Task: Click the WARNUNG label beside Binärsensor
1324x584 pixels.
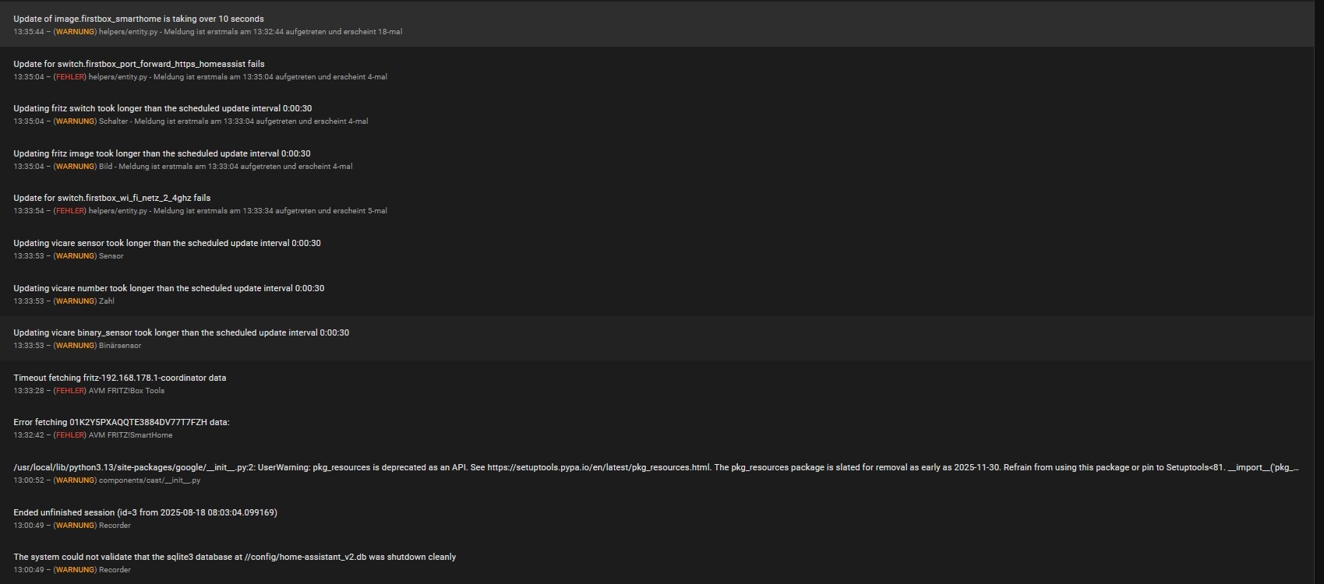Action: coord(75,346)
